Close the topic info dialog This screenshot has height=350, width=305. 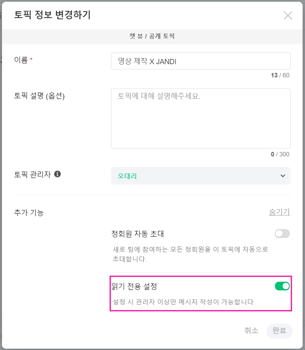(288, 16)
